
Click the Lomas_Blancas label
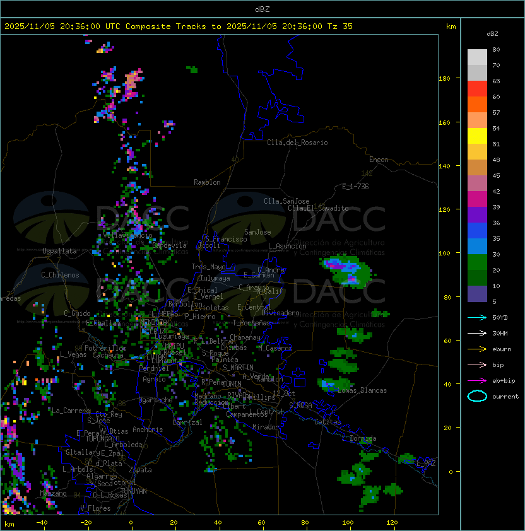tap(362, 390)
